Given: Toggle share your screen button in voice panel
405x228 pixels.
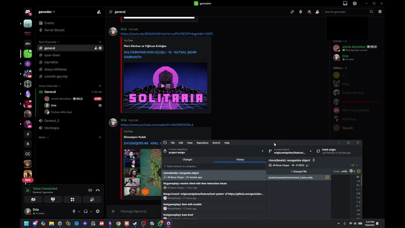Looking at the screenshot, I should pos(53,199).
